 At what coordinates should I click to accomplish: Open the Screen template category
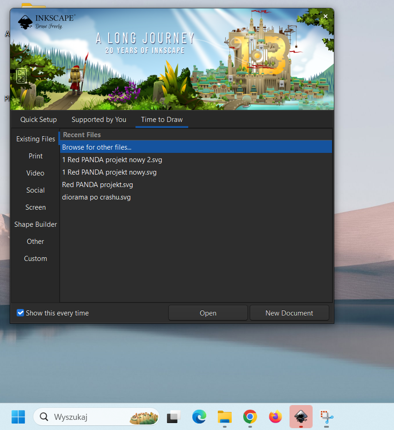click(x=36, y=207)
